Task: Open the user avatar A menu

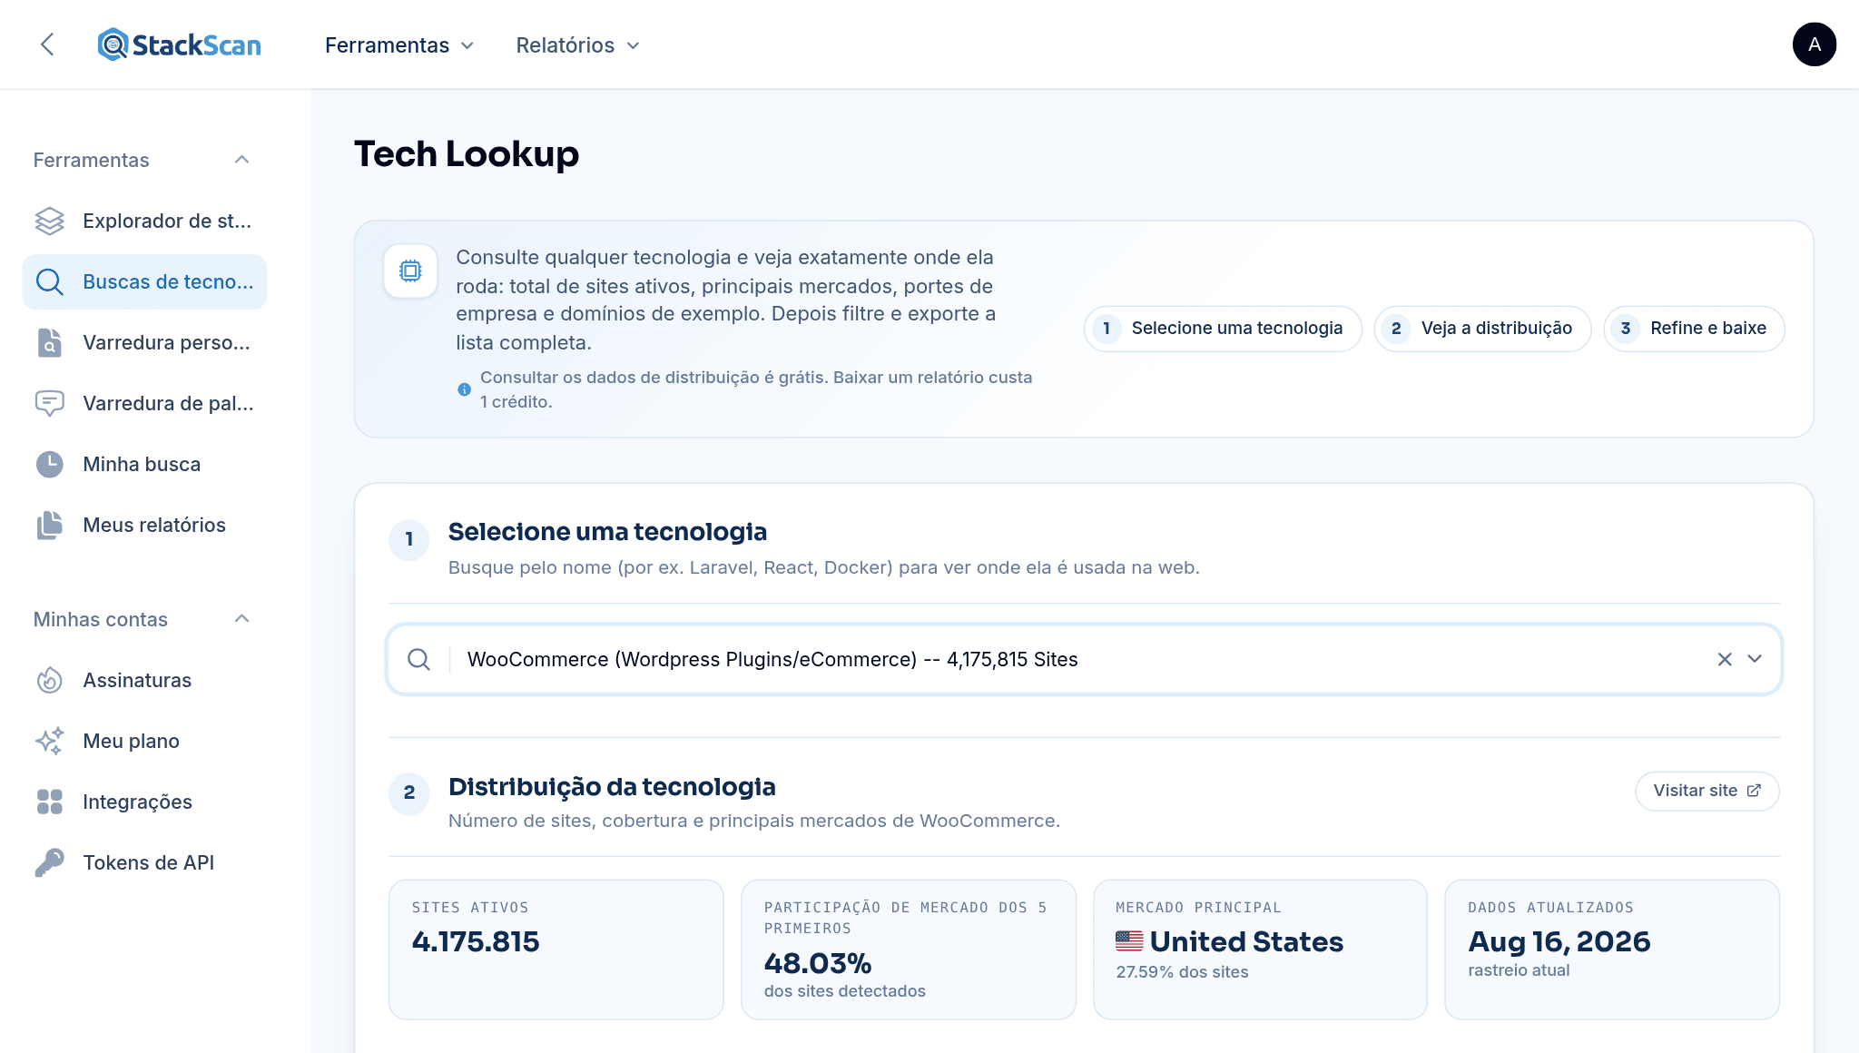Action: (1814, 44)
